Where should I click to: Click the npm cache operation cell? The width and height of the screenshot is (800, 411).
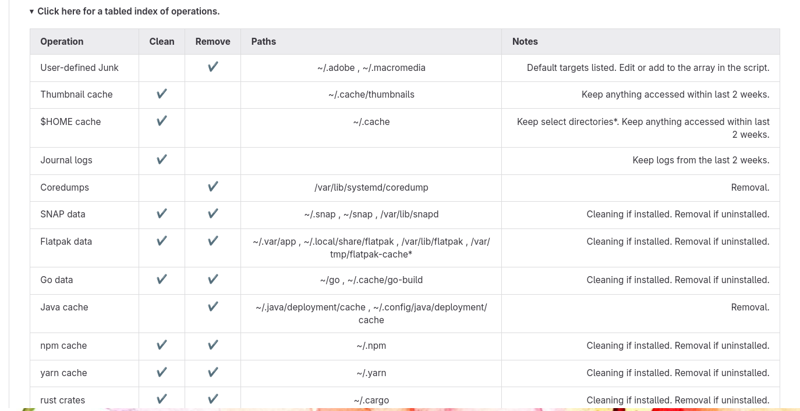click(x=84, y=346)
